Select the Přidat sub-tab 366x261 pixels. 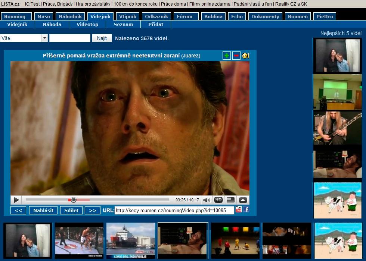tap(156, 24)
